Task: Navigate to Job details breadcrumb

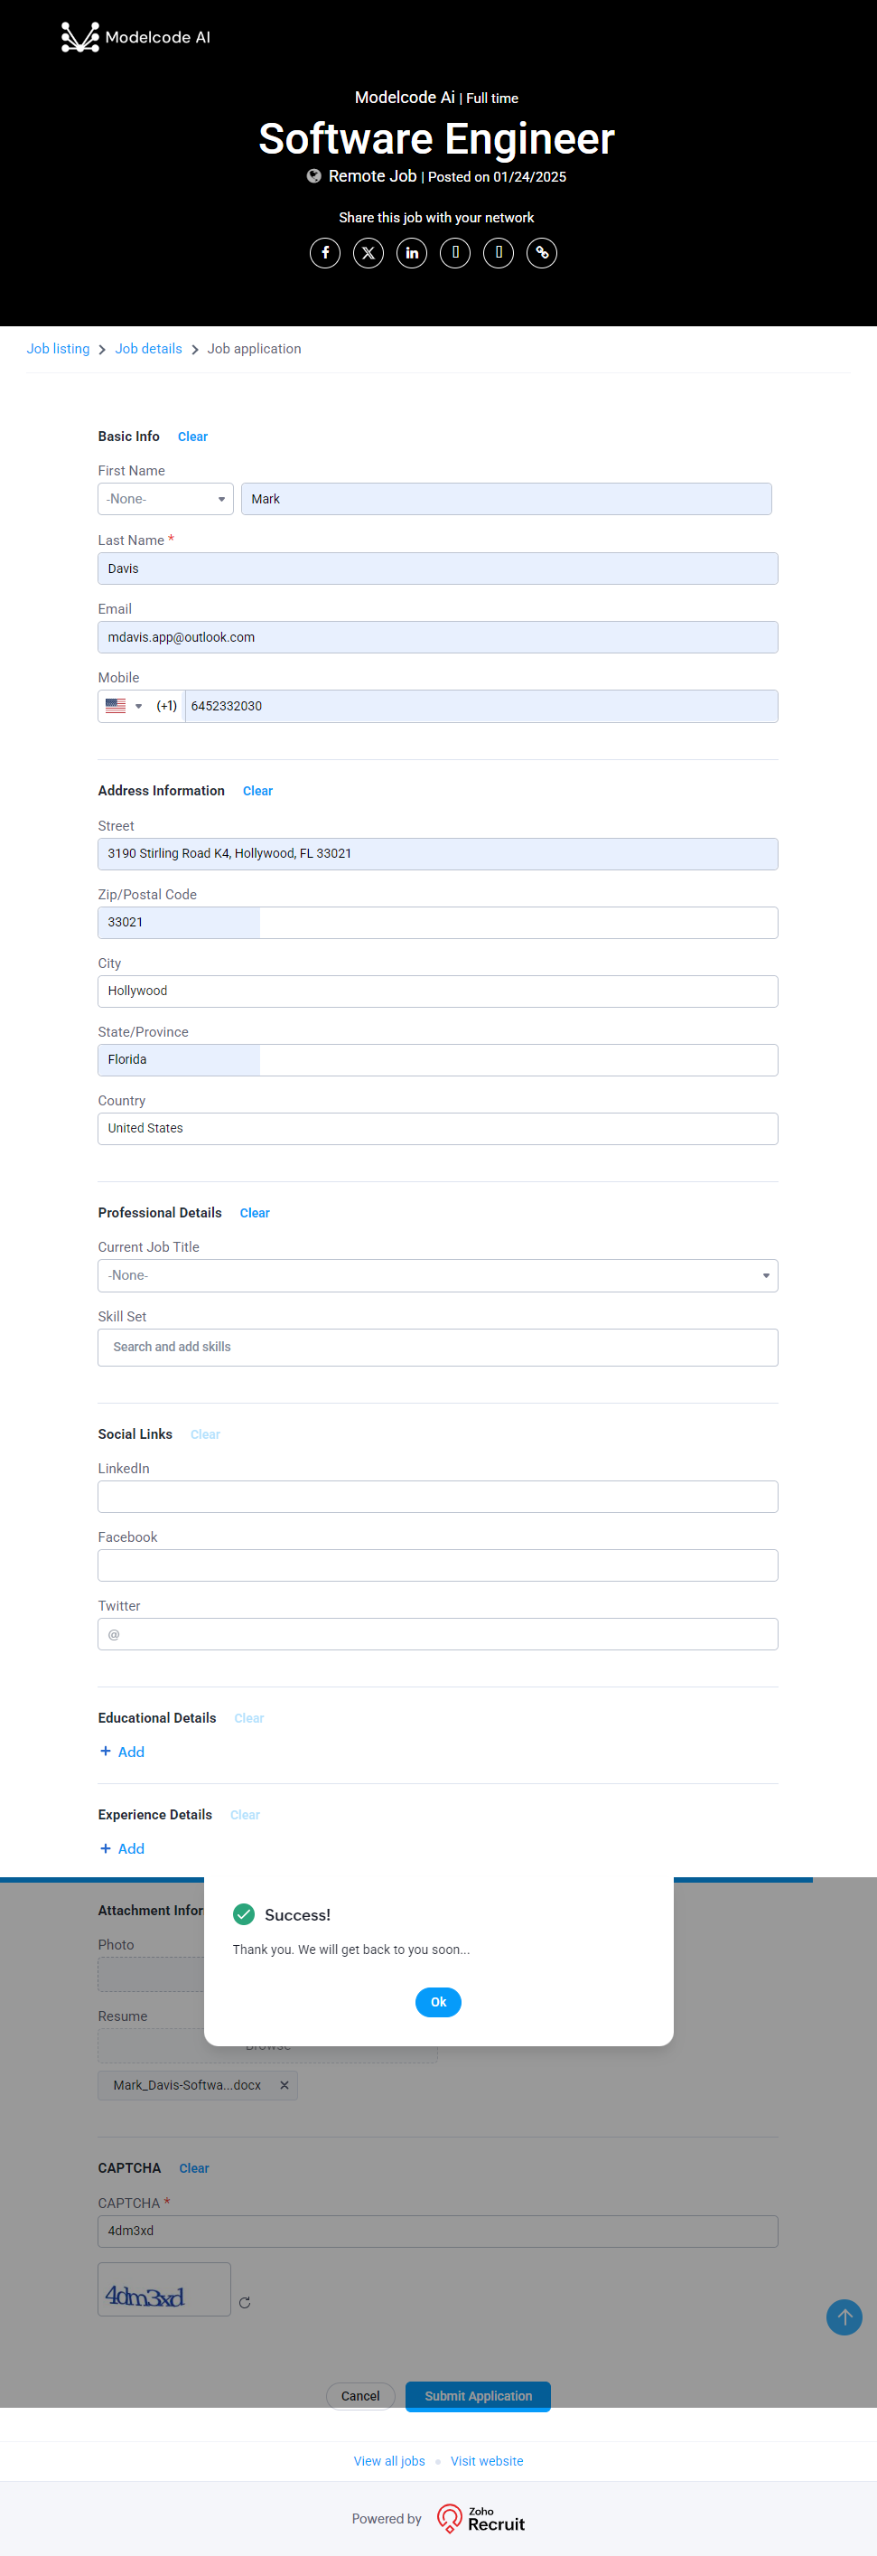Action: coord(148,349)
